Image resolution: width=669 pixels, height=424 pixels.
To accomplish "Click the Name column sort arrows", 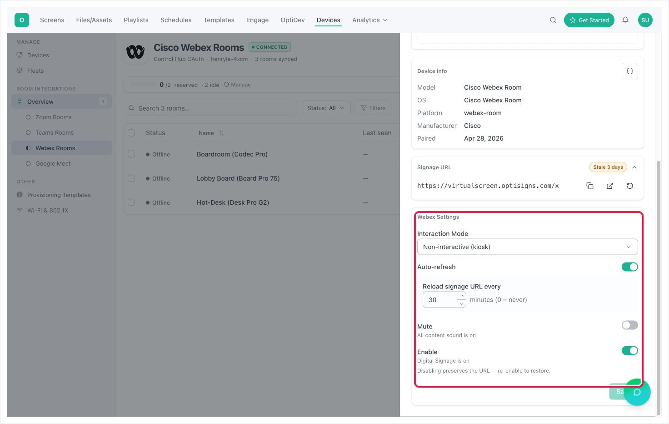I will 221,133.
